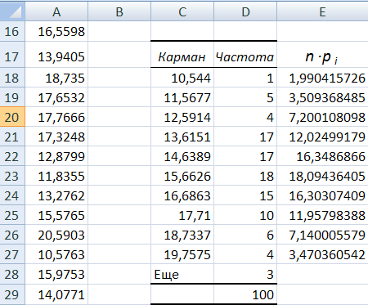Click cell with value 11,8355

[x=56, y=176]
